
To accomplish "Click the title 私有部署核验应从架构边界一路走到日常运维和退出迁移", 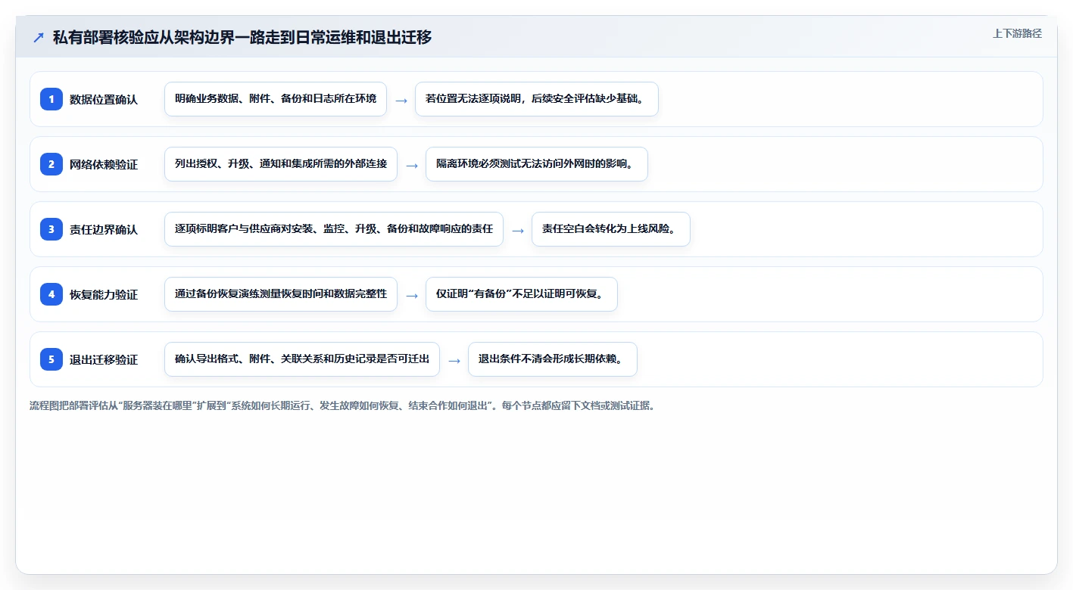I will point(242,37).
